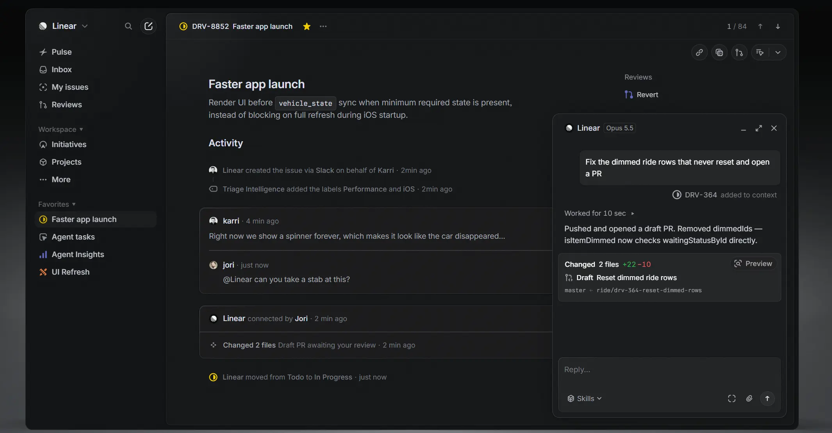The width and height of the screenshot is (832, 433).
Task: Expand the agent chat panel to fullscreen
Action: (x=759, y=128)
